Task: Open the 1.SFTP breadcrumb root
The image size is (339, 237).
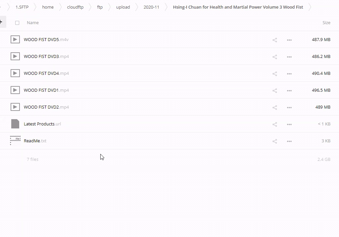Action: pyautogui.click(x=22, y=7)
